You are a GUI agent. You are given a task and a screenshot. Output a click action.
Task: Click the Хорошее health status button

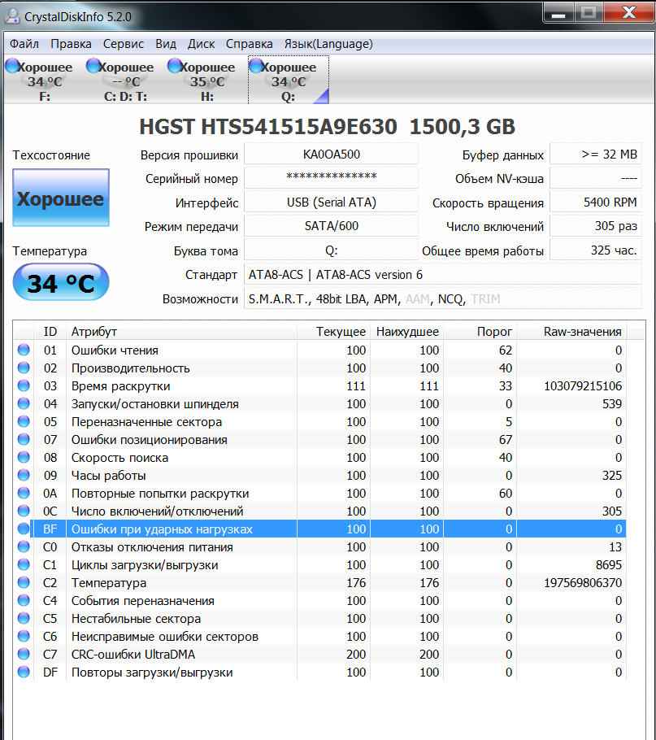pyautogui.click(x=61, y=198)
